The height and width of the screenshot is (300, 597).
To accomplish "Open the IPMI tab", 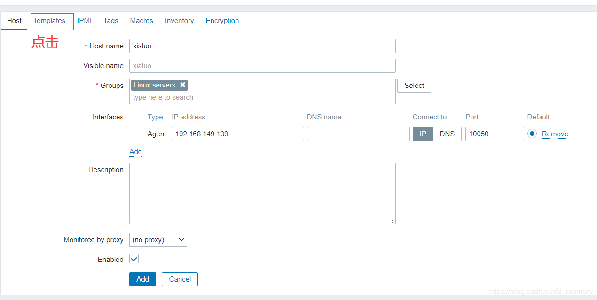I will pos(85,21).
